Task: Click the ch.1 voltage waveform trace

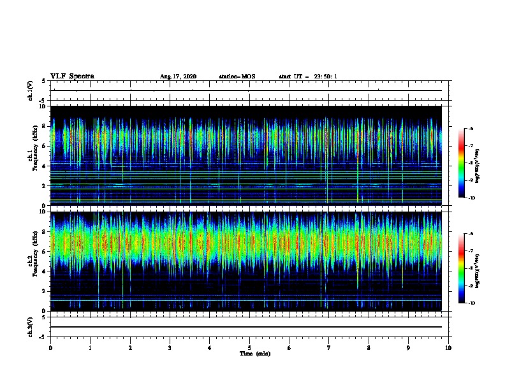Action: click(x=246, y=90)
